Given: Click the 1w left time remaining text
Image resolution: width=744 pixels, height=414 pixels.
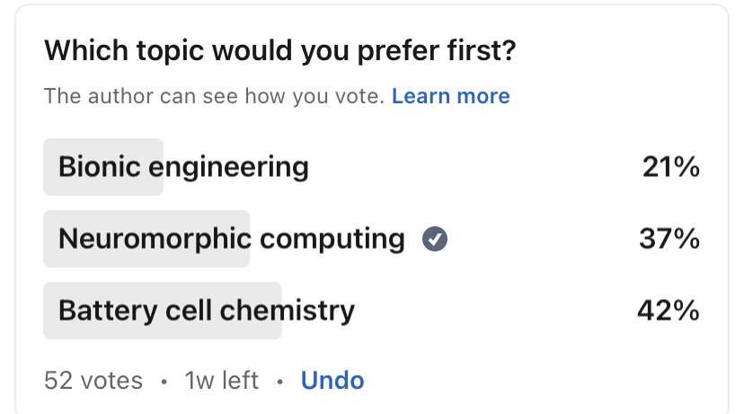Looking at the screenshot, I should [221, 381].
